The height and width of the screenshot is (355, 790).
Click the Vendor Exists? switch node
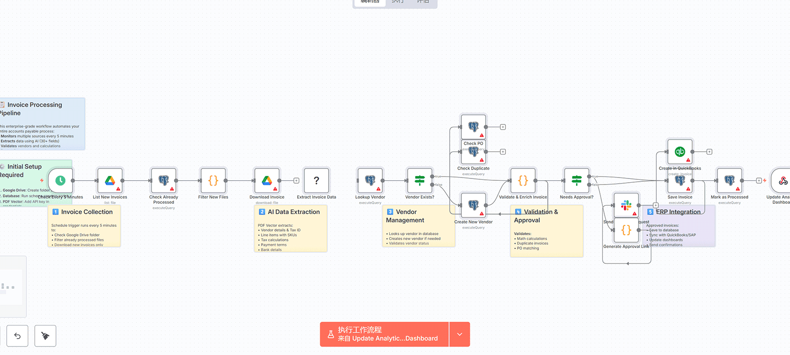pos(419,180)
